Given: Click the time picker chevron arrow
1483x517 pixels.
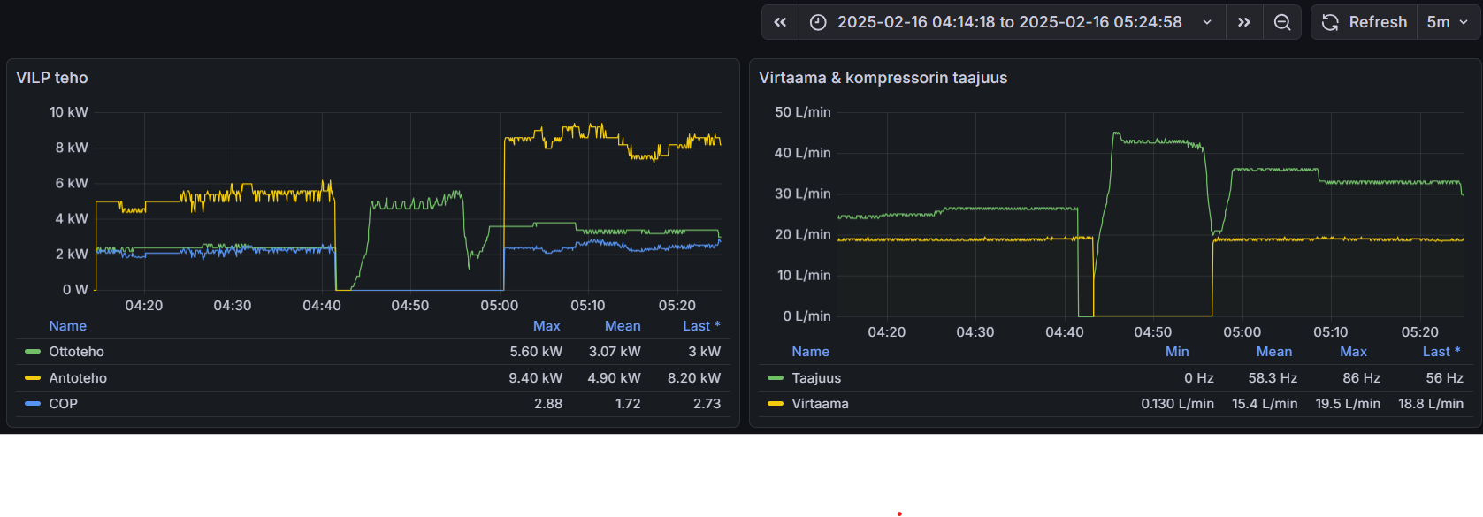Looking at the screenshot, I should coord(1207,23).
